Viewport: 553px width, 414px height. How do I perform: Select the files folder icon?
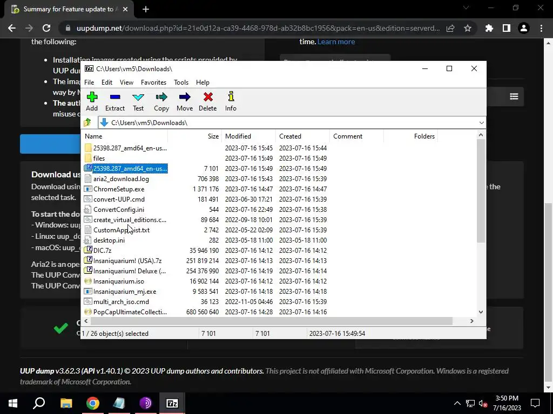[x=88, y=158]
